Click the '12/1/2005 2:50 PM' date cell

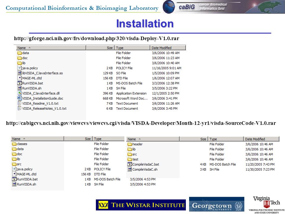pos(166,93)
